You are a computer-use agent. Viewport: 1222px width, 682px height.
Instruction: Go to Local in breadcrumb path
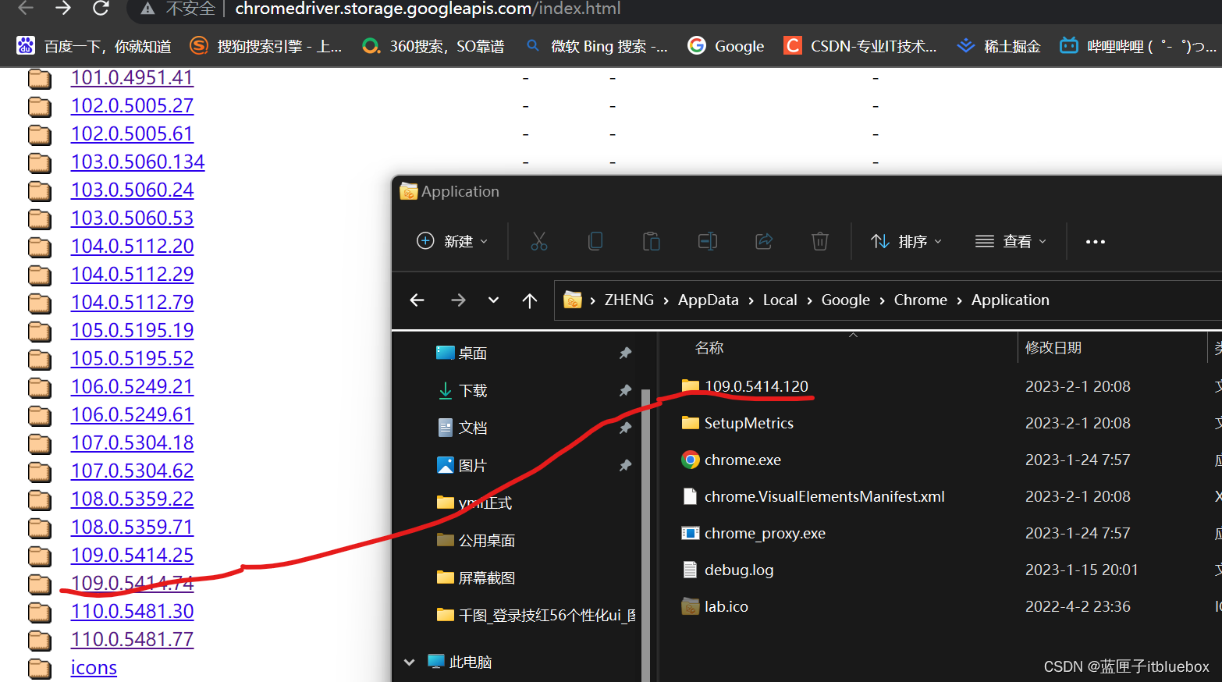[780, 300]
